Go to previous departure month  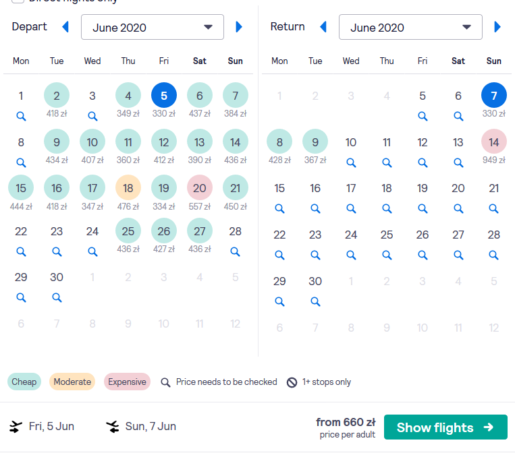tap(65, 27)
